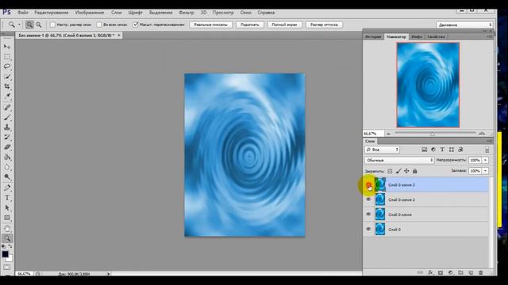Enable 'Во всех окнах' checkbox
The width and height of the screenshot is (508, 285).
coord(99,25)
